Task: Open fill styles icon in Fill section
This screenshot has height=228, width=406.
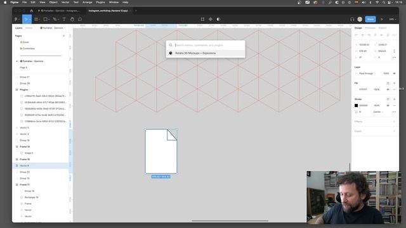Action: [x=388, y=83]
